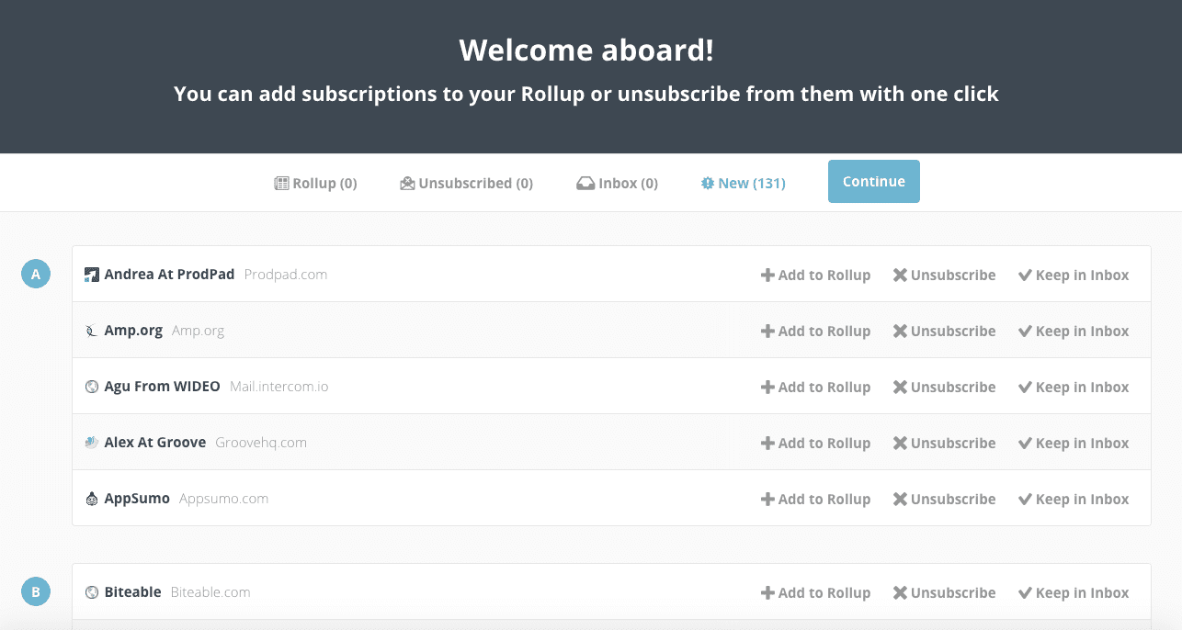Viewport: 1182px width, 630px height.
Task: Click the AppSumo sender name
Action: [x=137, y=499]
